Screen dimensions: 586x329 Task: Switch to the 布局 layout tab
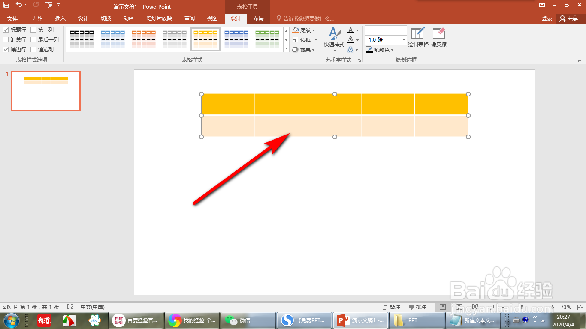tap(259, 18)
